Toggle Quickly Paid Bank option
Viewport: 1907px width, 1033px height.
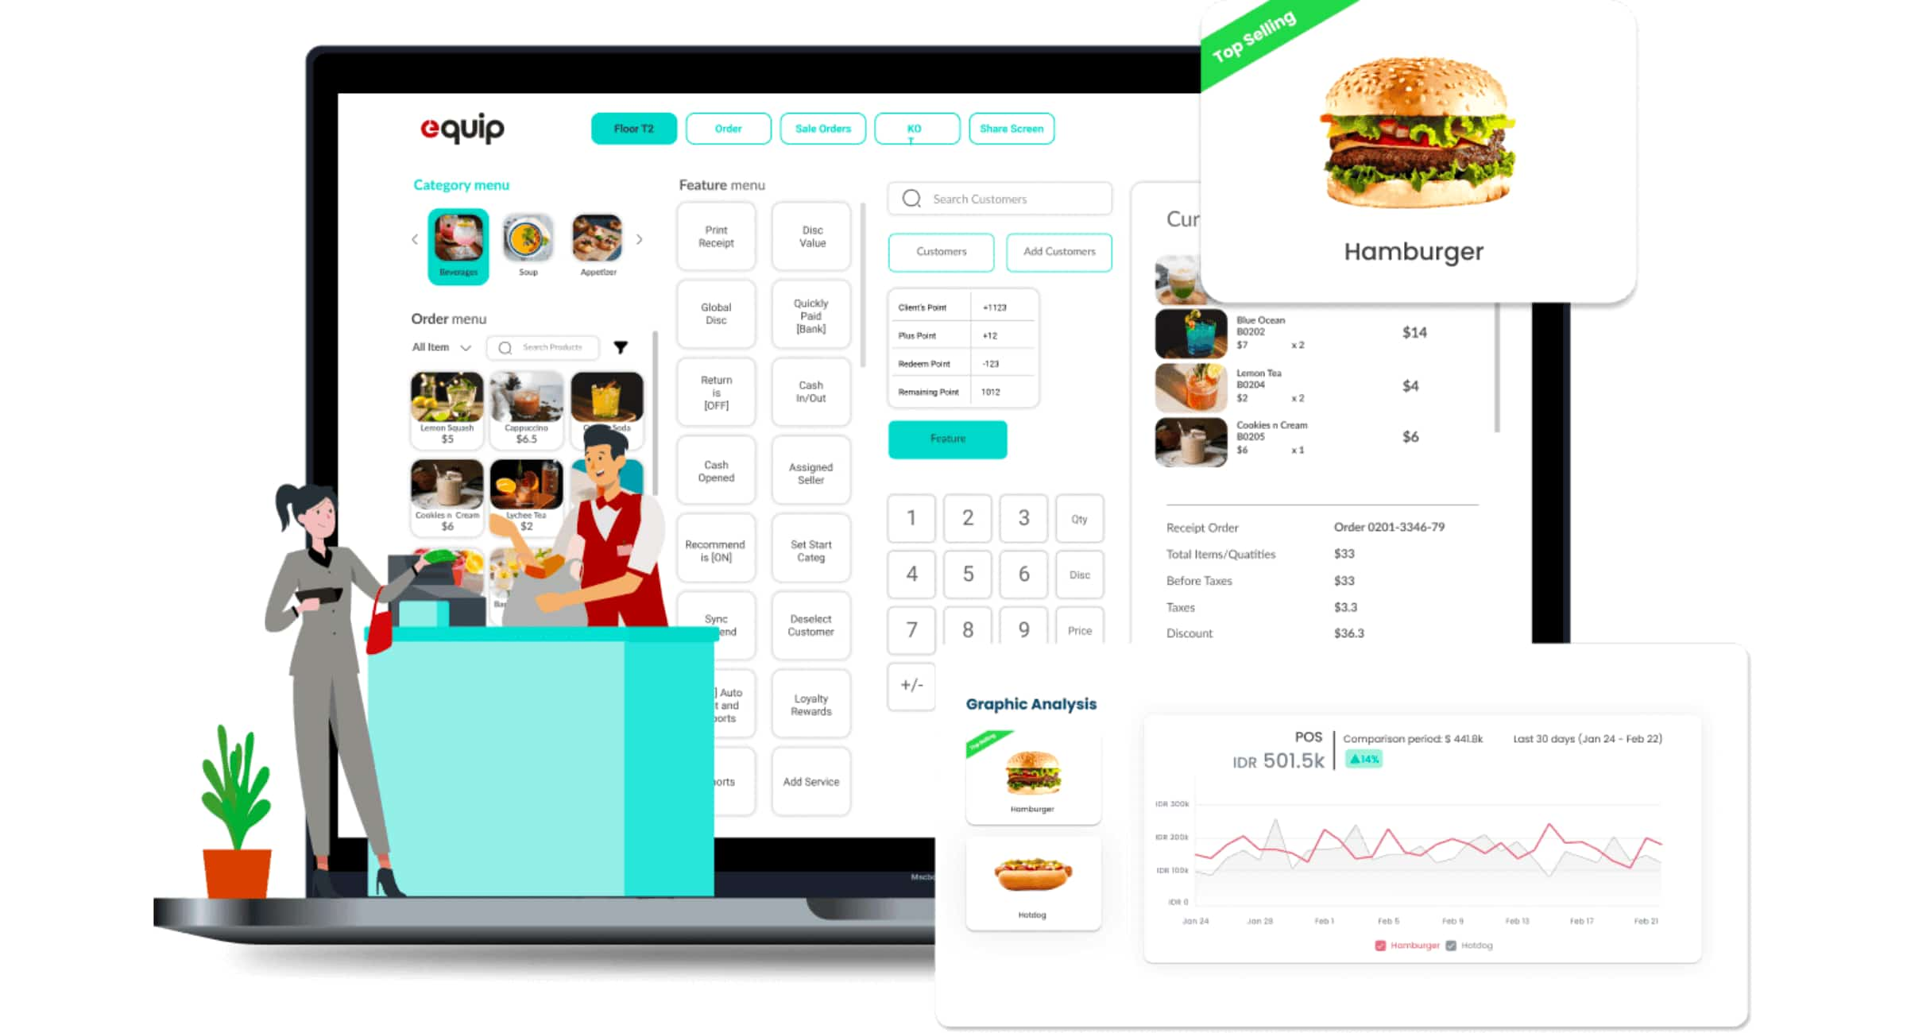click(811, 314)
